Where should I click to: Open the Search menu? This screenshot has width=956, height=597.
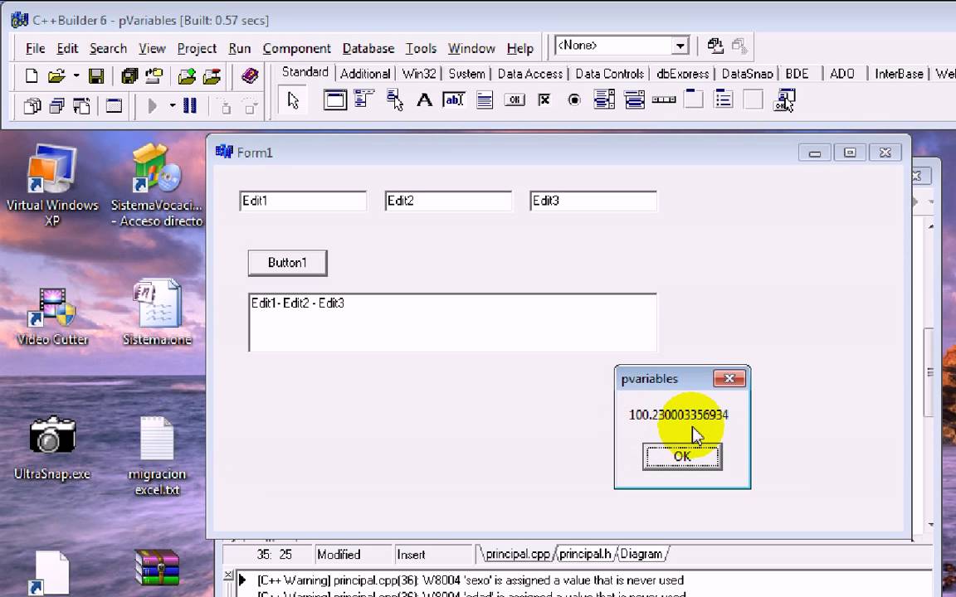click(108, 48)
